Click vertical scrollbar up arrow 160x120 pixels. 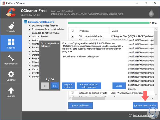coord(156,29)
